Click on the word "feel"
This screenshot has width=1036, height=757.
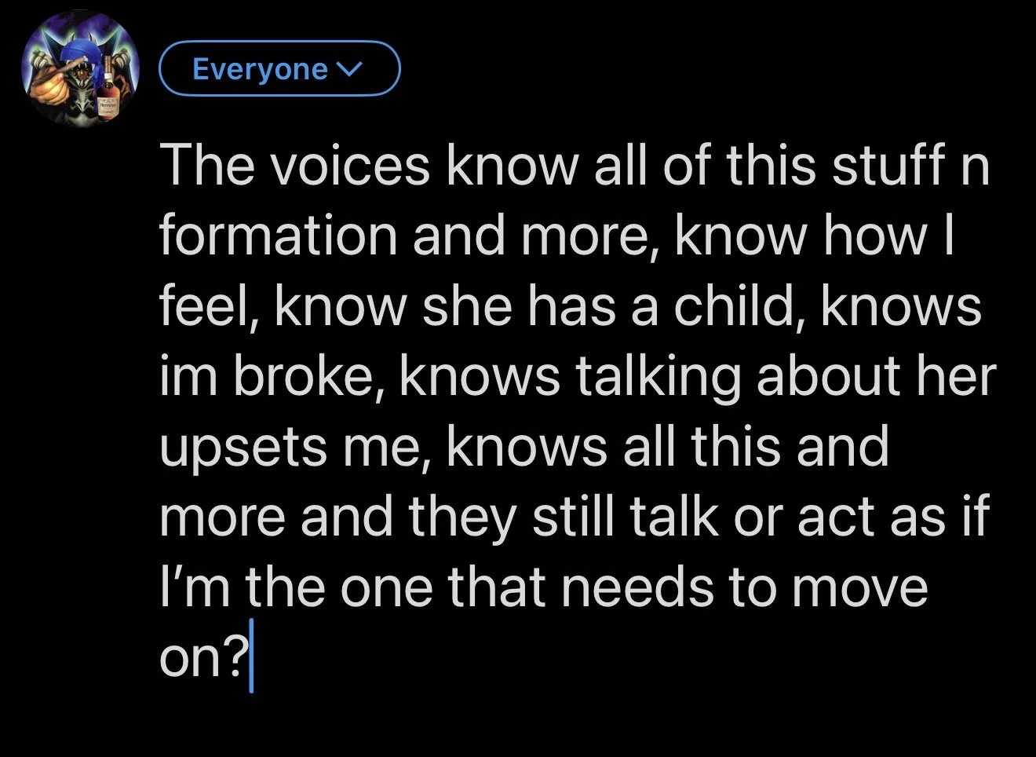click(x=208, y=305)
